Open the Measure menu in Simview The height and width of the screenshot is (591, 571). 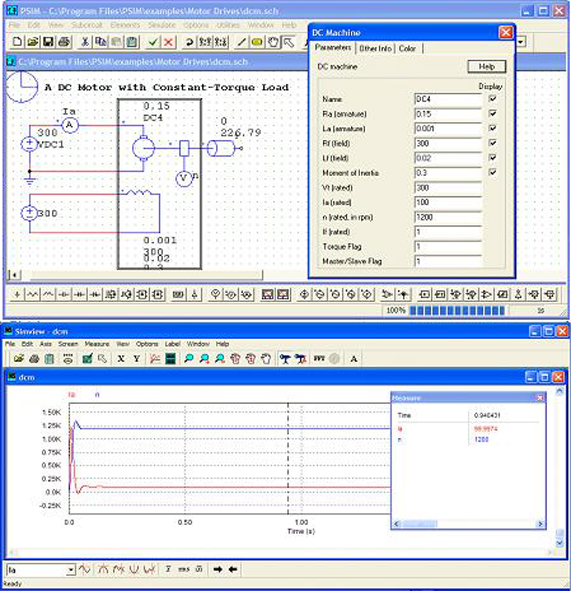[x=97, y=344]
